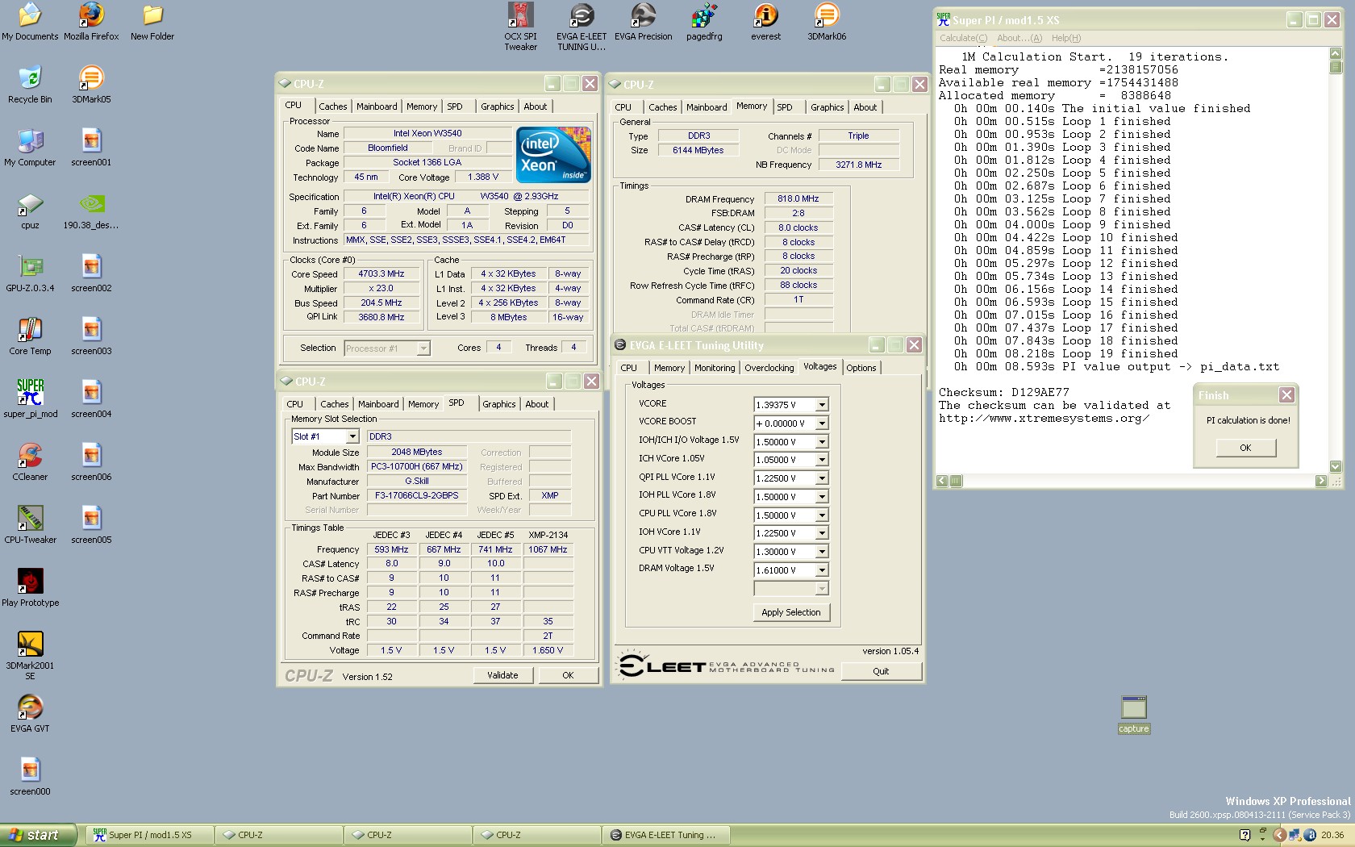Select the Graphics tab in CPU-Z Memory window

tap(827, 107)
